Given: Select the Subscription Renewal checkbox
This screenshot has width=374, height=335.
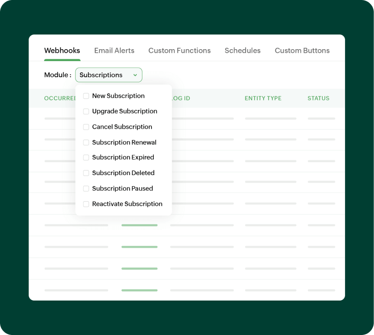Looking at the screenshot, I should pos(86,142).
